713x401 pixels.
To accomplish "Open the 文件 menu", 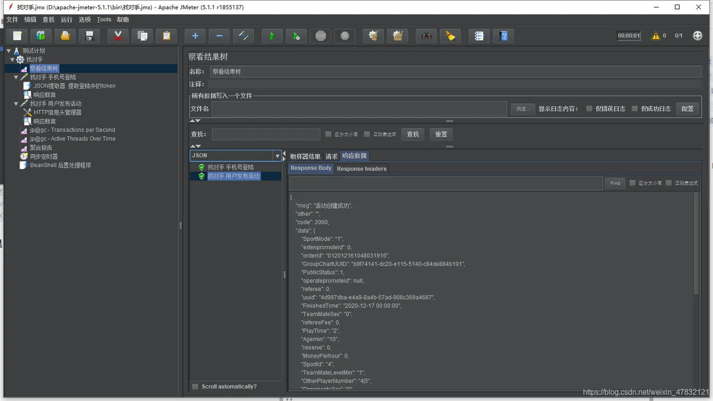I will (12, 19).
